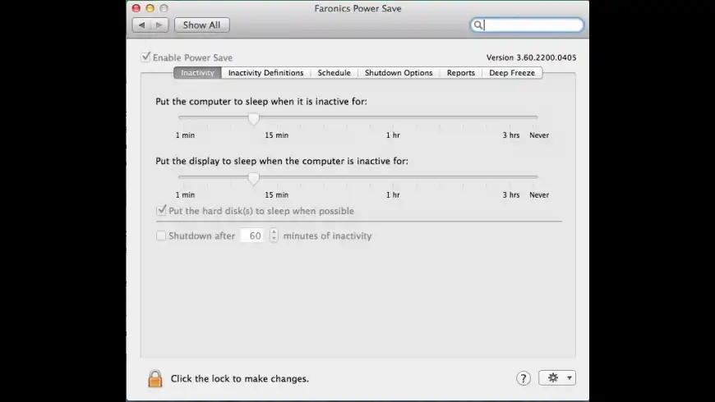
Task: Toggle hard disk sleep checkbox
Action: (x=161, y=210)
